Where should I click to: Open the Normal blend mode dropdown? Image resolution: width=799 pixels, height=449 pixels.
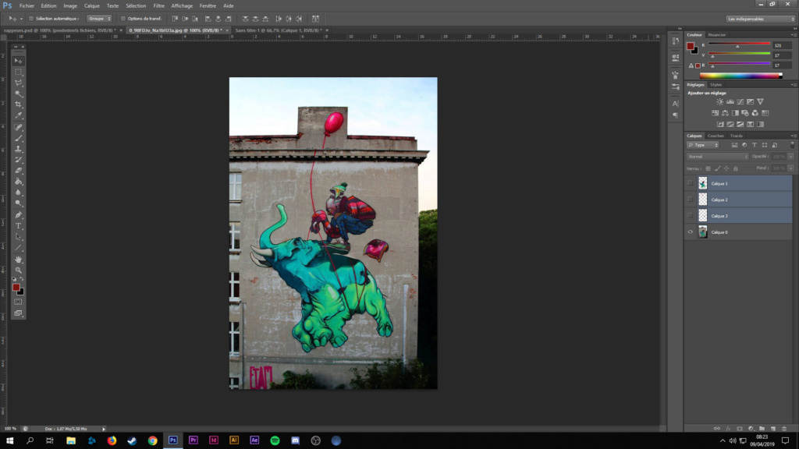tap(718, 157)
